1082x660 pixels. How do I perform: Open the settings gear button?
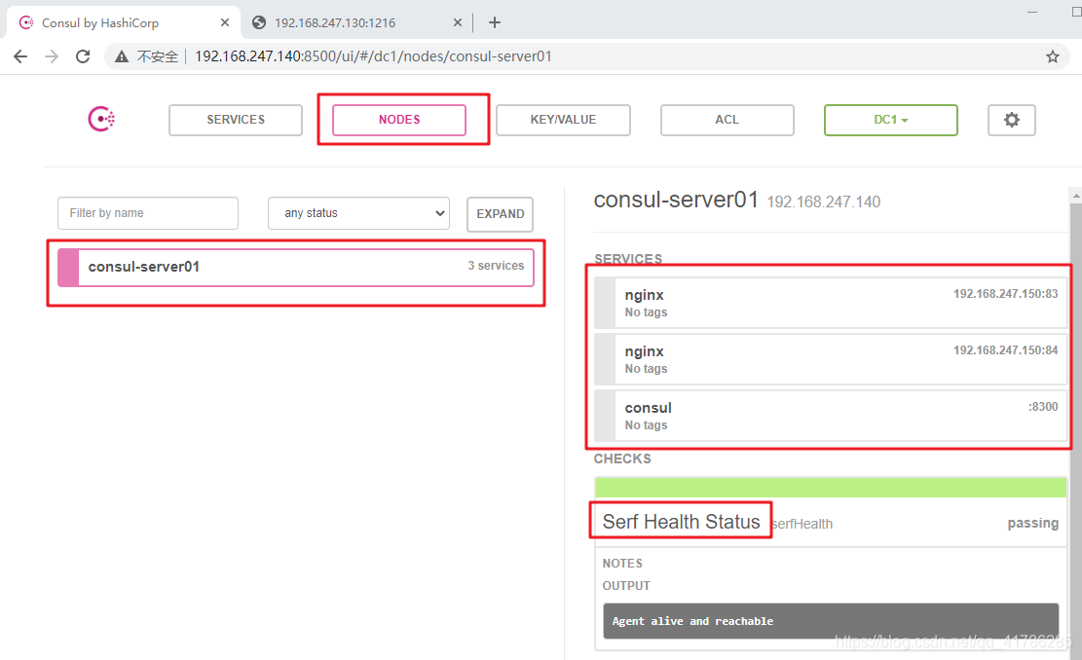(x=1011, y=120)
